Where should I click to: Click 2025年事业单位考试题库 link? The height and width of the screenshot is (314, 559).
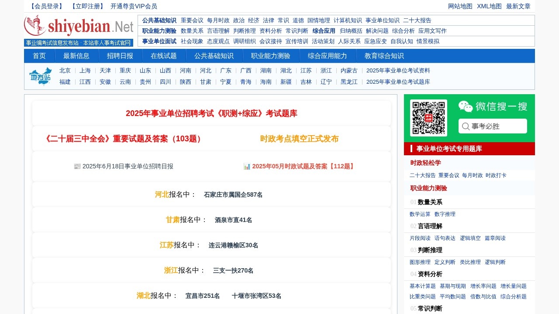[399, 82]
